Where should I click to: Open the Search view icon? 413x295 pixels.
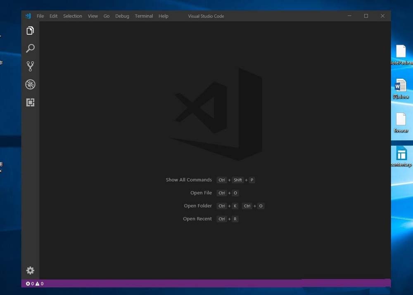[x=30, y=48]
